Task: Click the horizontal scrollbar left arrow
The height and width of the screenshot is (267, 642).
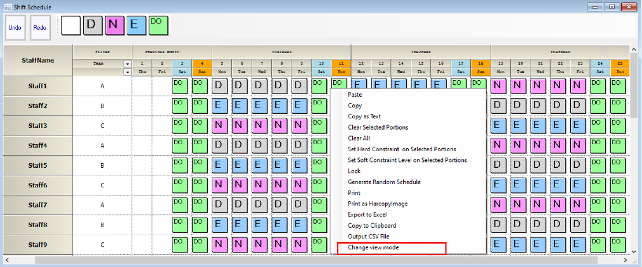Action: coord(8,260)
